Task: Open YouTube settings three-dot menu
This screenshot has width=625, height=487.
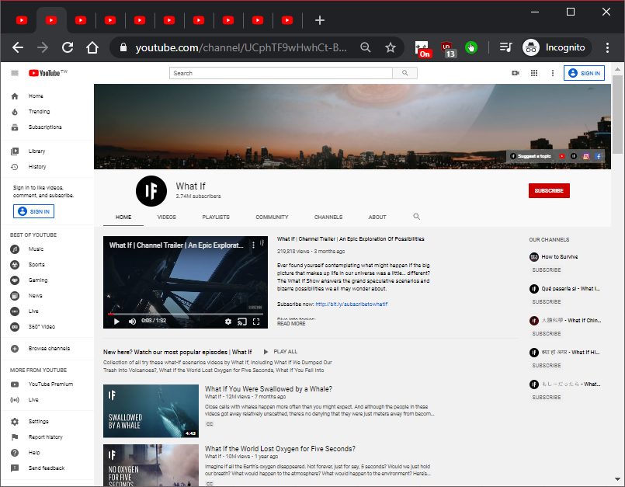Action: pyautogui.click(x=553, y=73)
